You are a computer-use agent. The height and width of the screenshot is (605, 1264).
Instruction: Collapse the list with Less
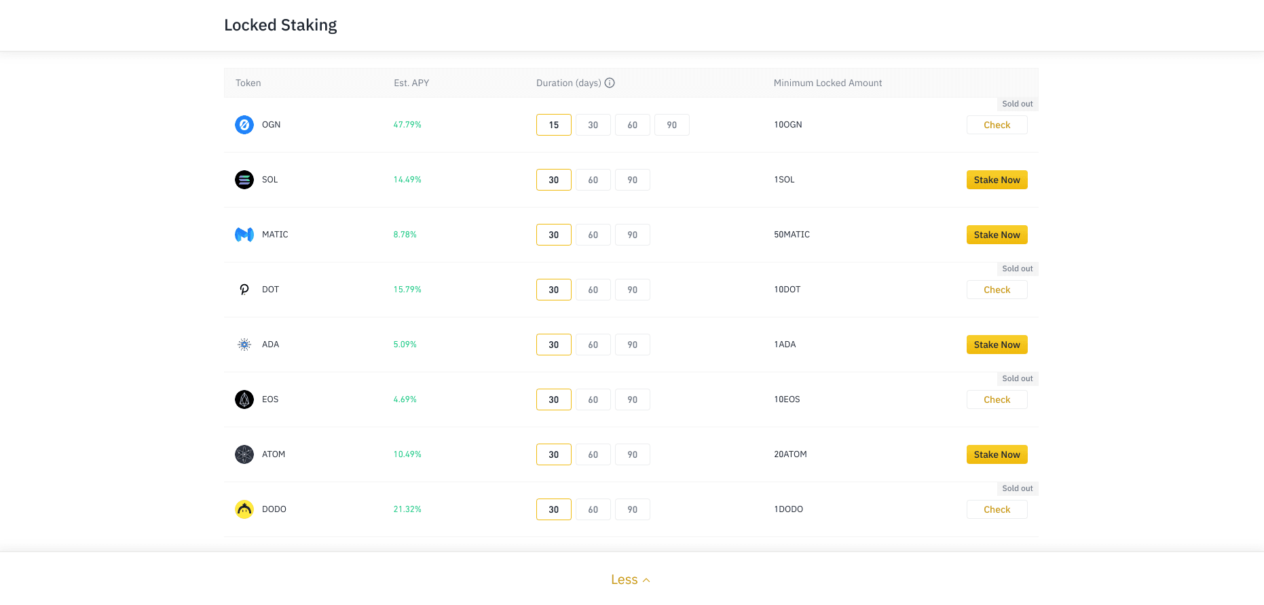tap(630, 580)
